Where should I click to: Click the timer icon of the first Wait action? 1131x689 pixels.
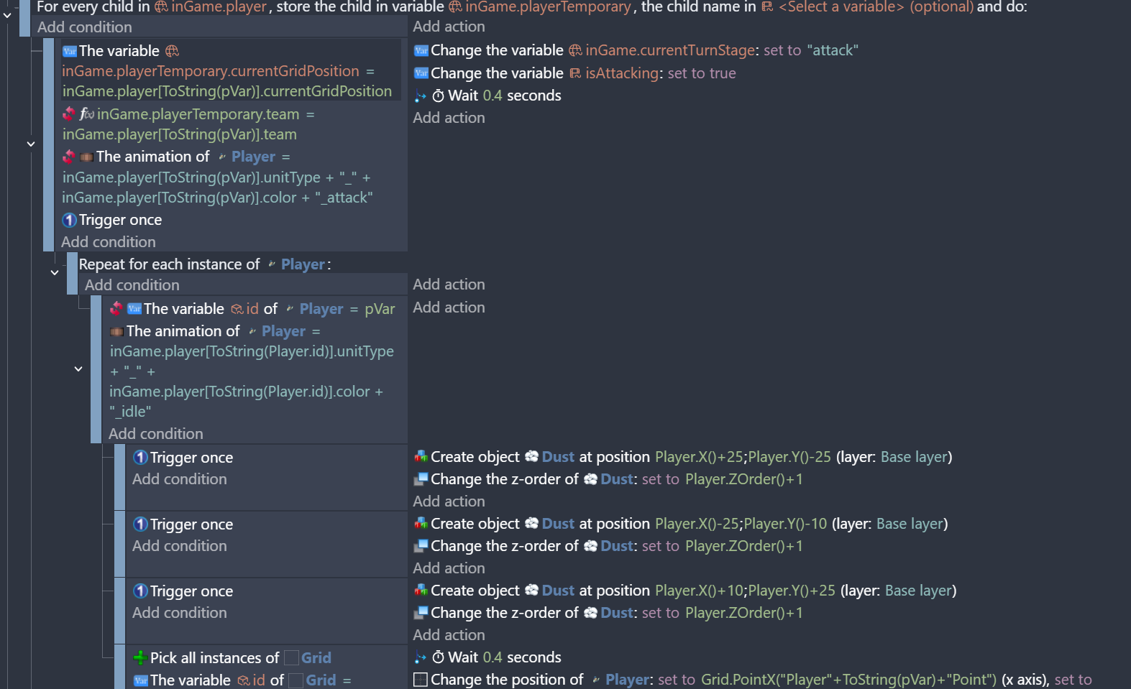pyautogui.click(x=438, y=96)
